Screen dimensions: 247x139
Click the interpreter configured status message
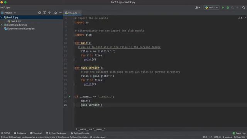53,137
